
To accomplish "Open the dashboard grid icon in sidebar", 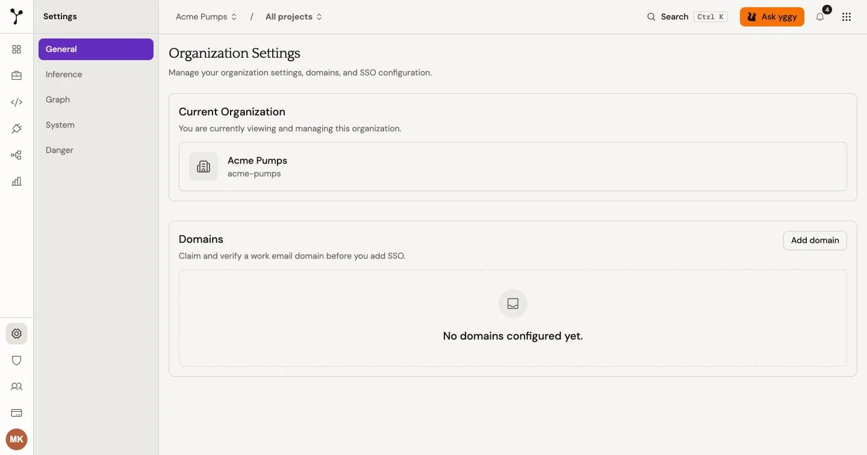I will (16, 49).
